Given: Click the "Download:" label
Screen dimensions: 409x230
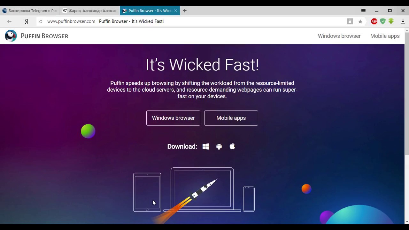Looking at the screenshot, I should (182, 147).
